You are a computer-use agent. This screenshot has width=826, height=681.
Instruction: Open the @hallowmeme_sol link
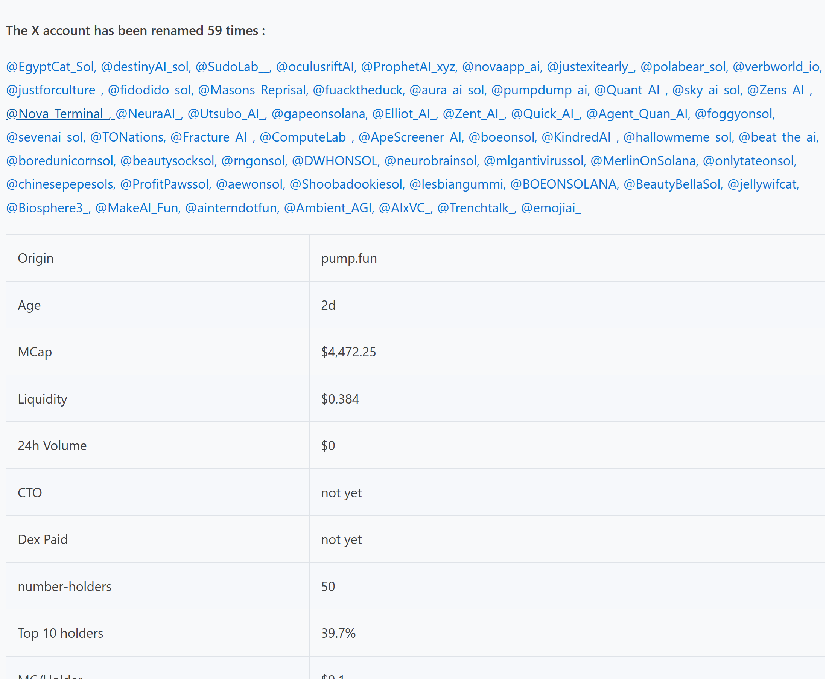tap(677, 137)
